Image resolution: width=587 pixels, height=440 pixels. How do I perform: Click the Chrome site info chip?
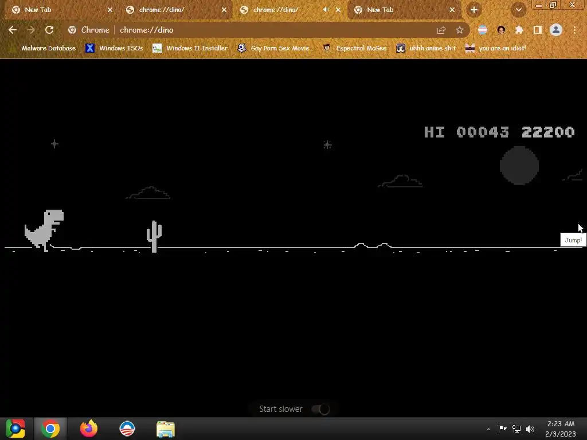[x=89, y=30]
